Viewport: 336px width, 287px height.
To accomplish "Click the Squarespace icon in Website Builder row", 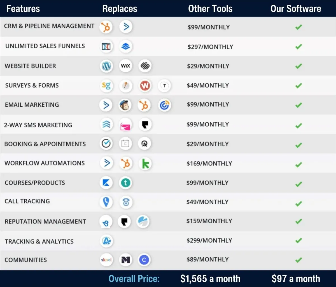I will coord(145,66).
